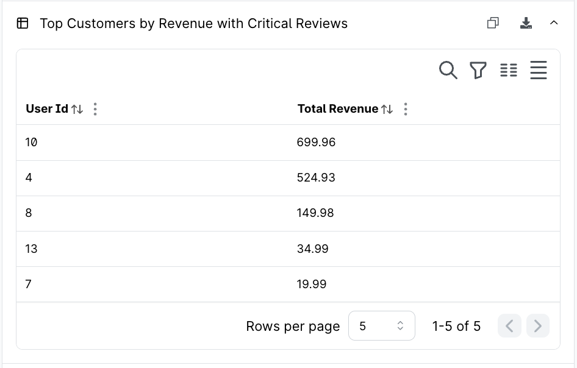Screen dimensions: 577x368
Task: Collapse the Top Customers panel
Action: 554,23
